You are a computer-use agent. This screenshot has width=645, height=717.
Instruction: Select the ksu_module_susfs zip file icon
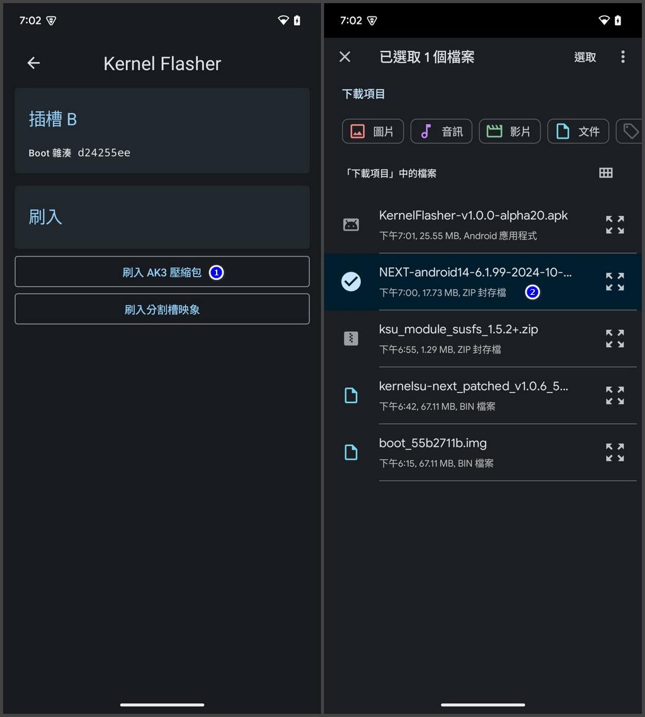coord(351,338)
